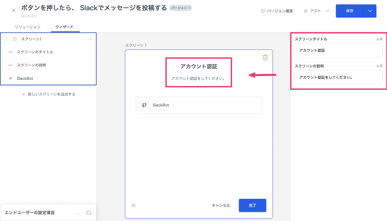This screenshot has width=387, height=221.
Task: Click the page icon next to スクリーン1
Action: click(15, 39)
